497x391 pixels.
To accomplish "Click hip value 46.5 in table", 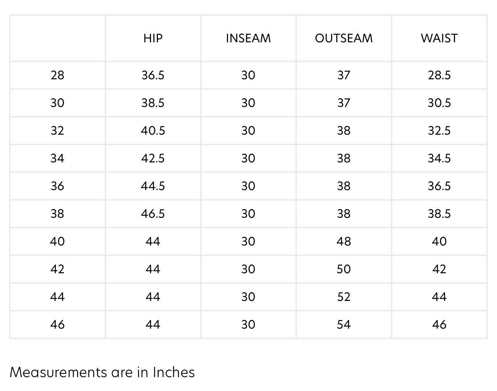I will tap(153, 214).
